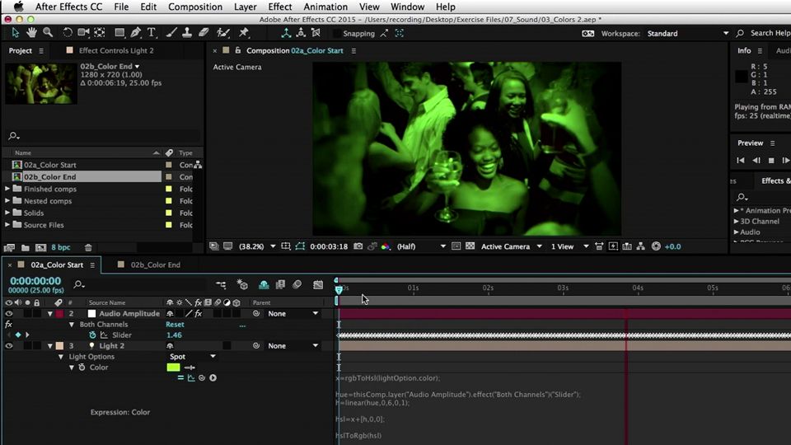Select the Zoom magnifier tool
This screenshot has width=791, height=445.
pyautogui.click(x=48, y=33)
